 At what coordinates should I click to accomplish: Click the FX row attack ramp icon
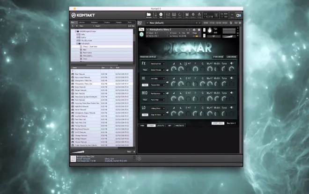click(x=174, y=64)
